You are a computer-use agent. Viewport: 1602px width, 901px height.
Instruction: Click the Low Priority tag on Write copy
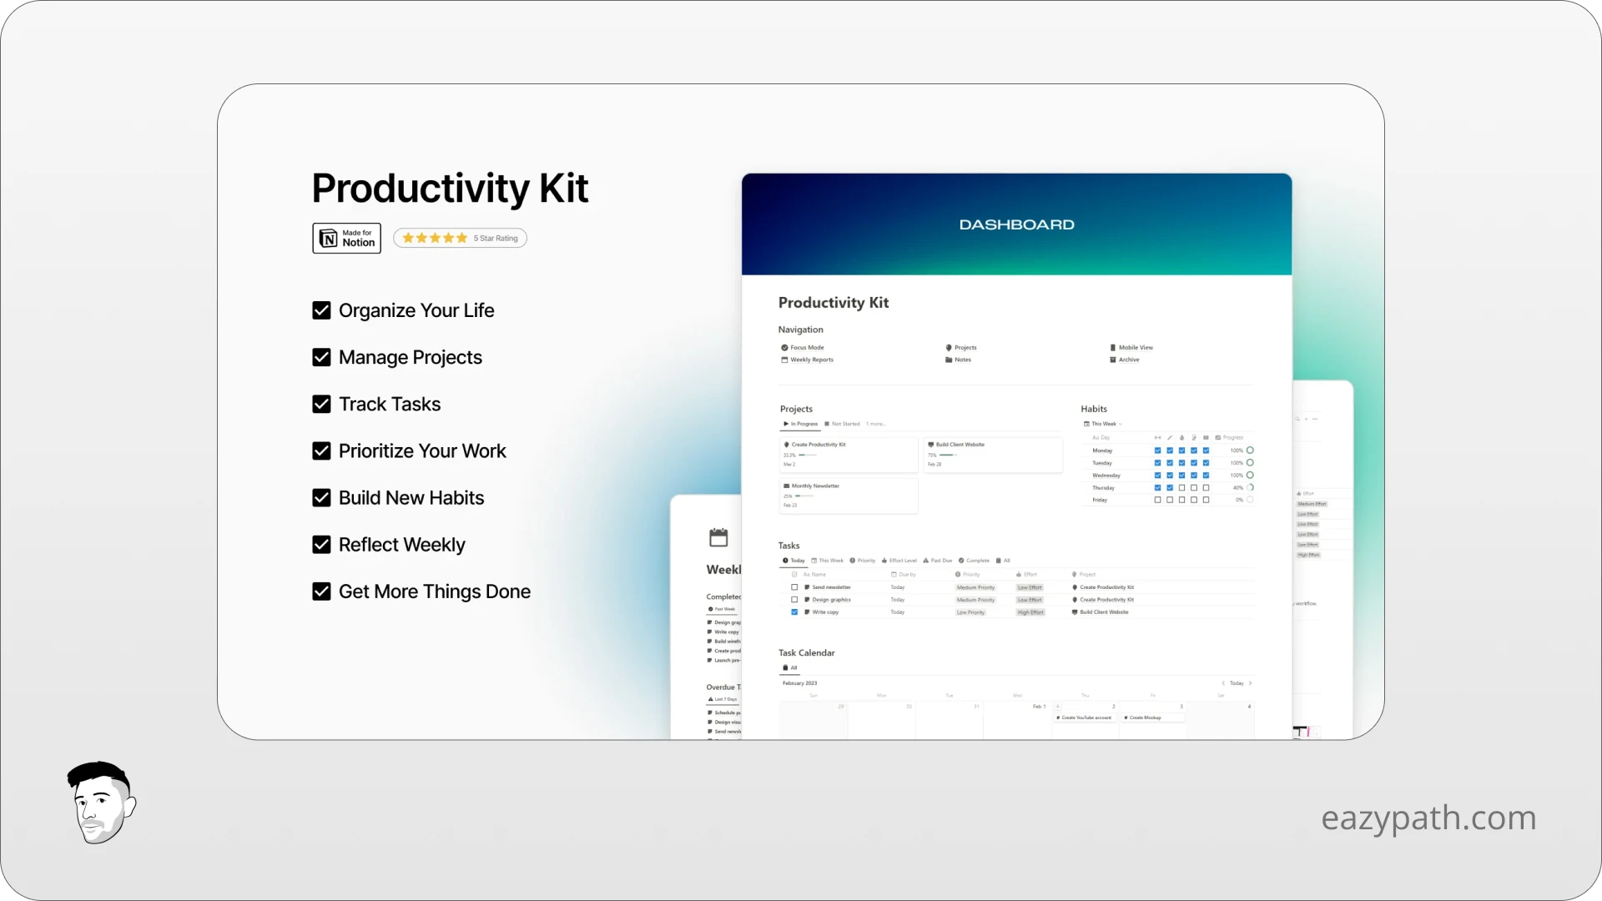coord(970,612)
